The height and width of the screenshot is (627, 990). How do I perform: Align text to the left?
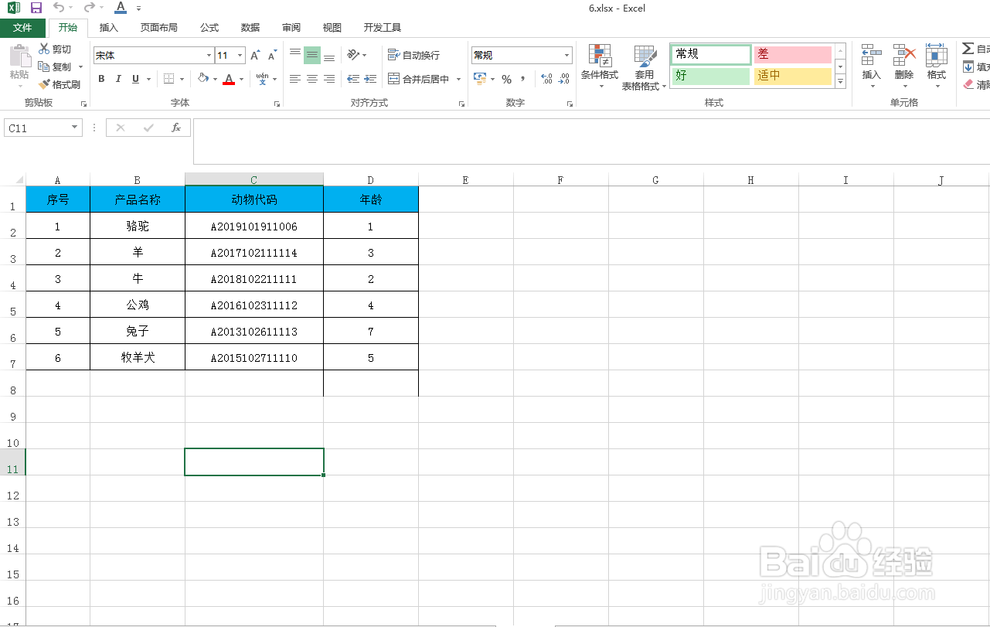point(295,79)
